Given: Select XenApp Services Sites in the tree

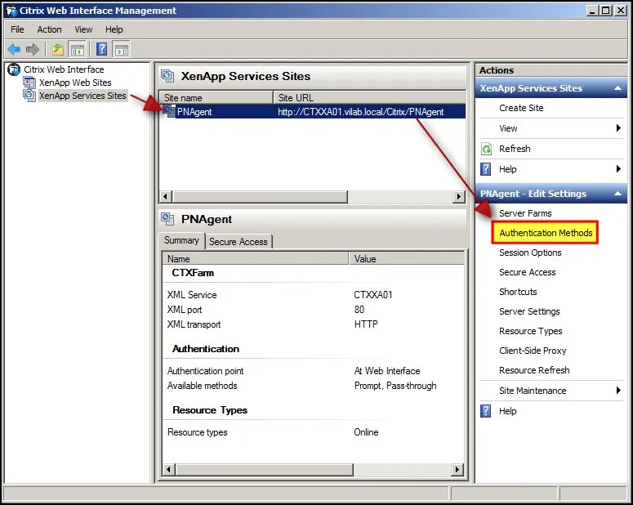Looking at the screenshot, I should 82,96.
